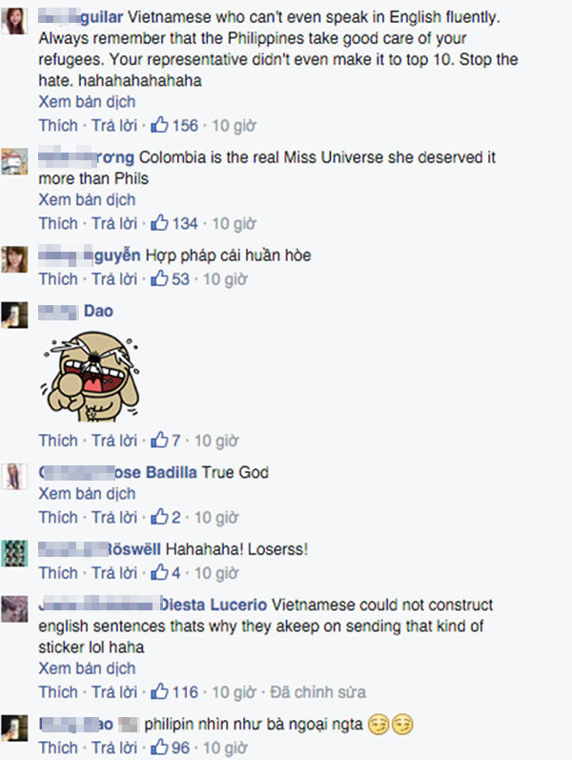Image resolution: width=572 pixels, height=760 pixels.
Task: Click thumbs-up icon on Loserss comment
Action: click(159, 572)
